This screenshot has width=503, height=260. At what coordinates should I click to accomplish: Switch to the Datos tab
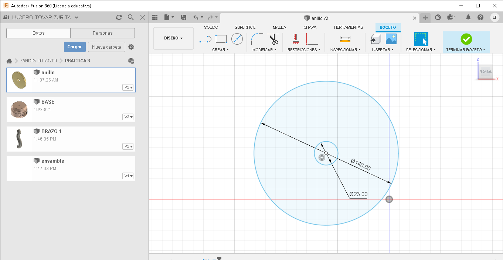[38, 33]
